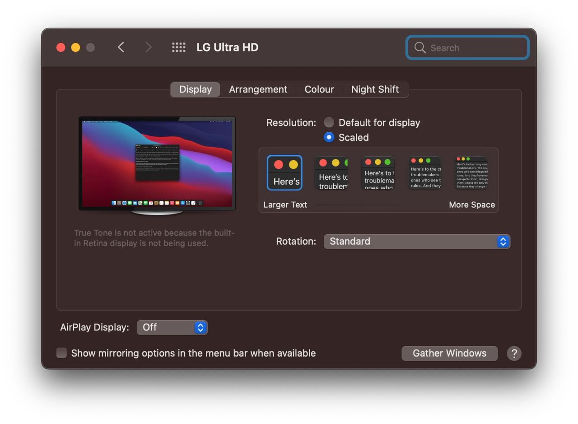Click the 'AirPlay Display:' label
The height and width of the screenshot is (424, 578).
click(x=94, y=327)
